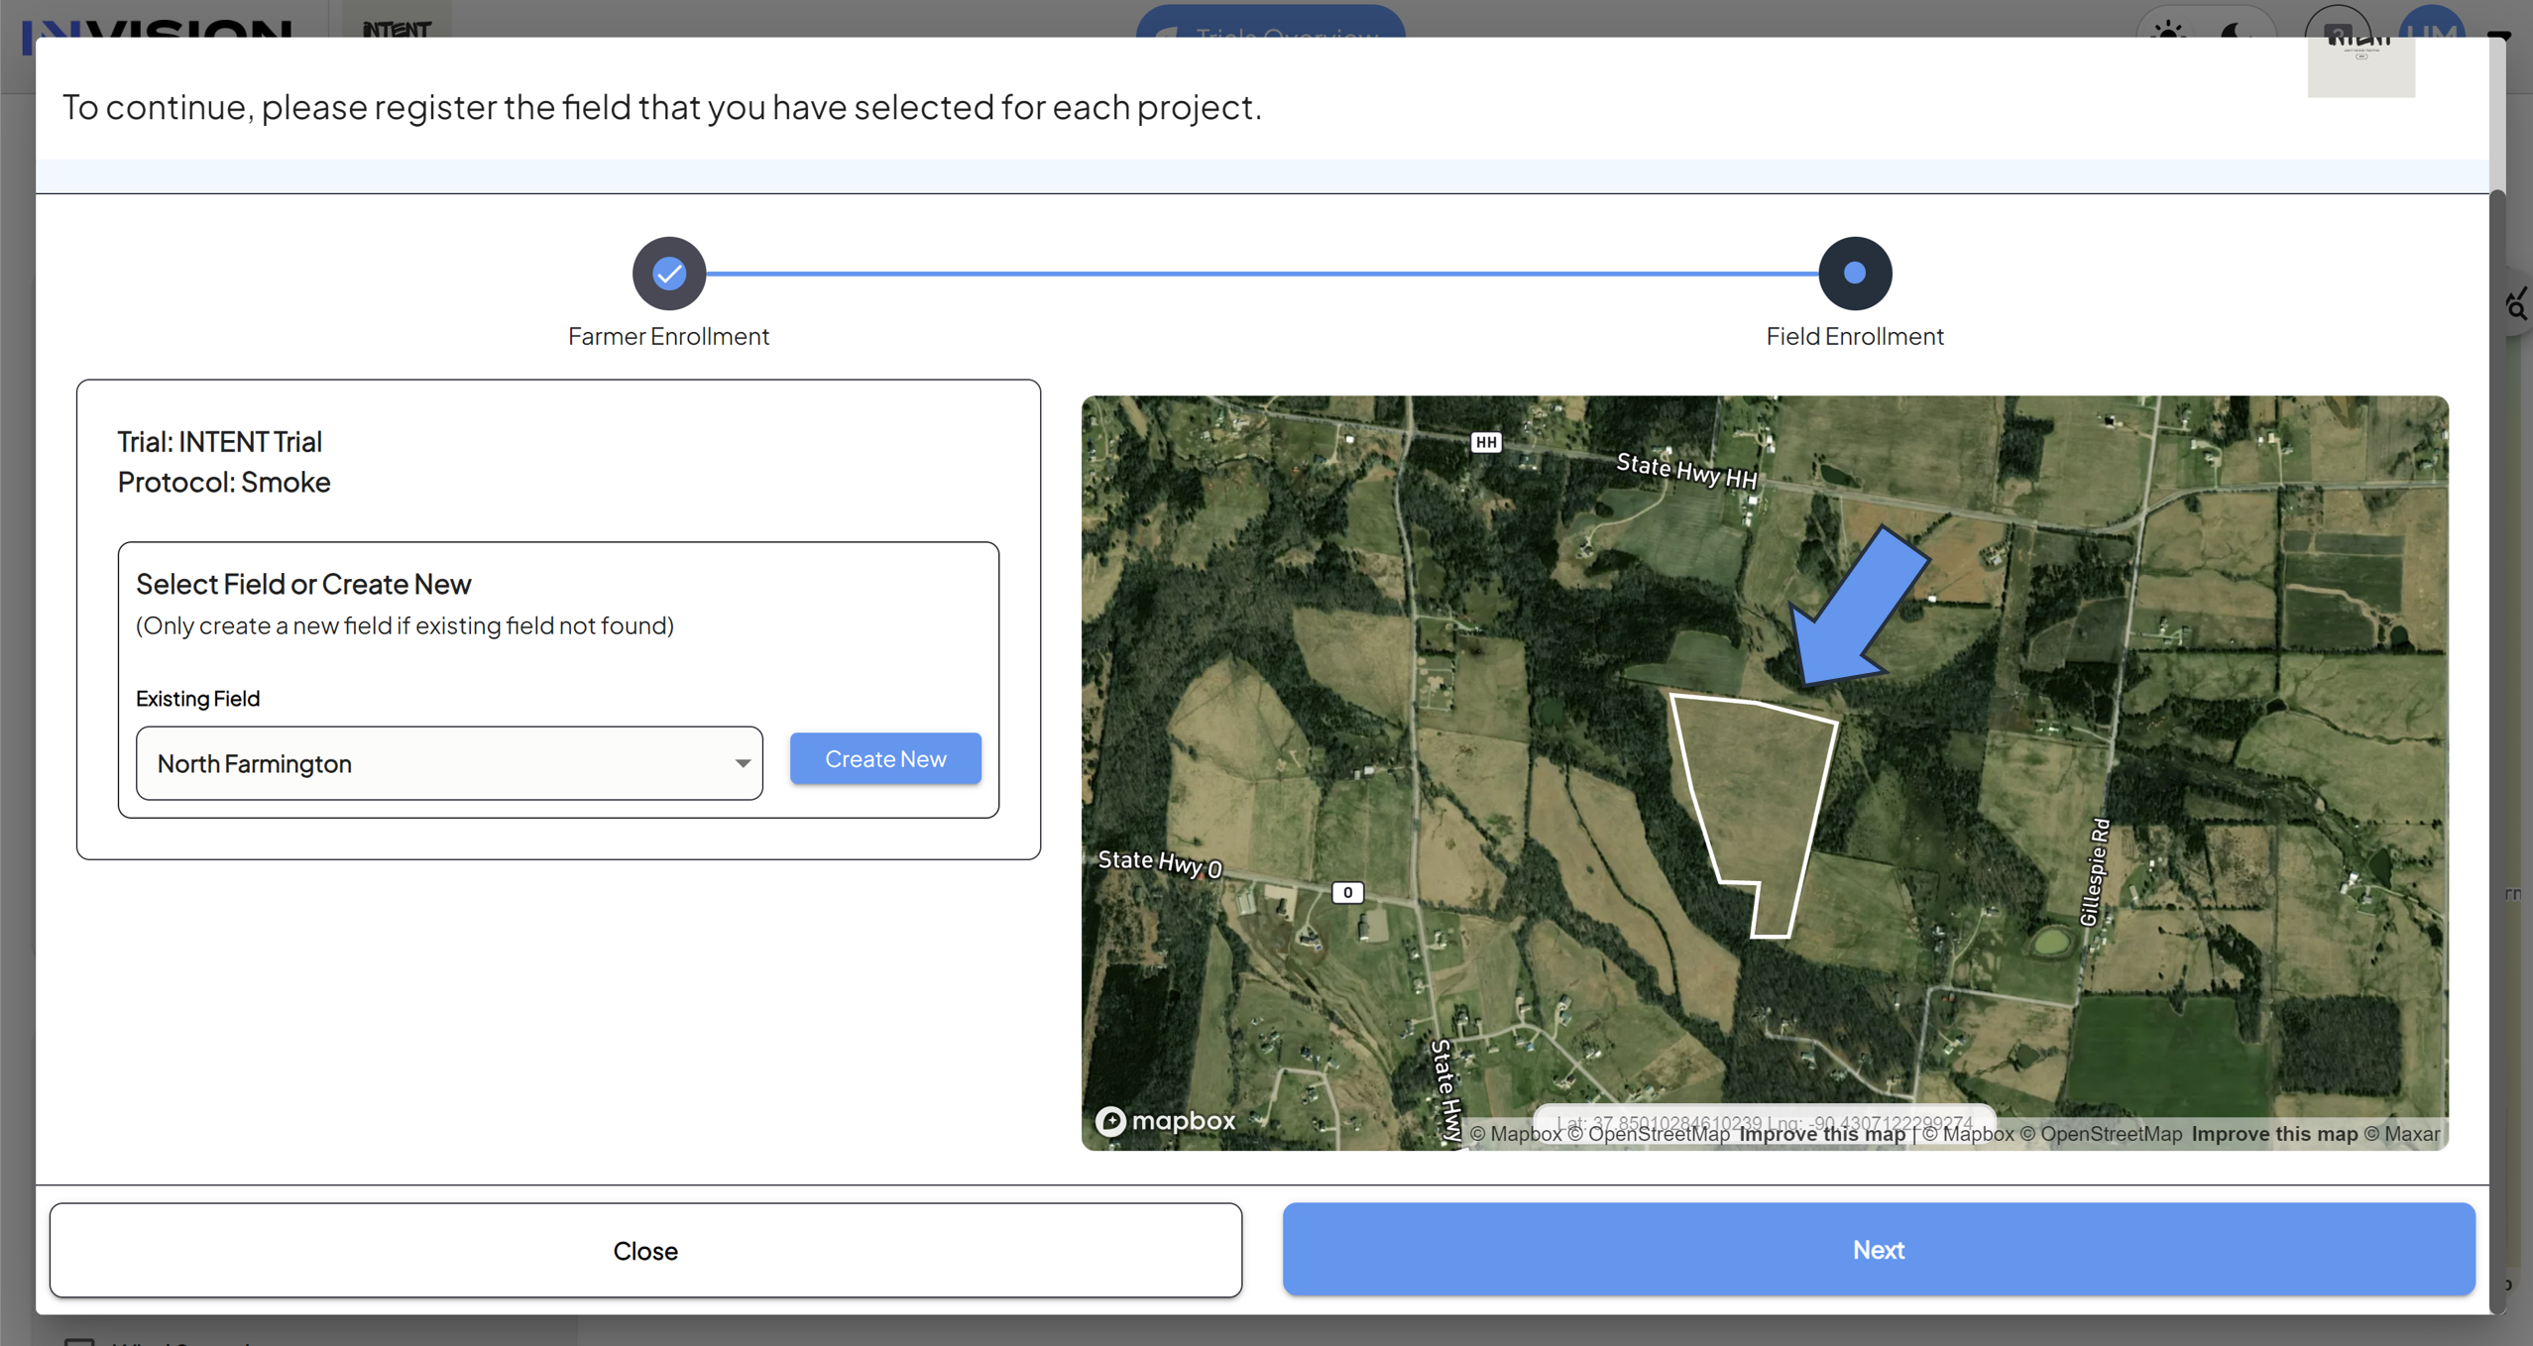Click Protocol: Smoke text
The width and height of the screenshot is (2533, 1346).
coord(224,482)
